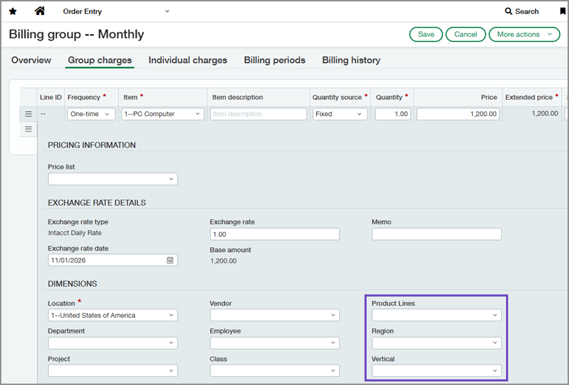Click the Cancel button
Viewport: 569px width, 385px height.
pyautogui.click(x=466, y=35)
